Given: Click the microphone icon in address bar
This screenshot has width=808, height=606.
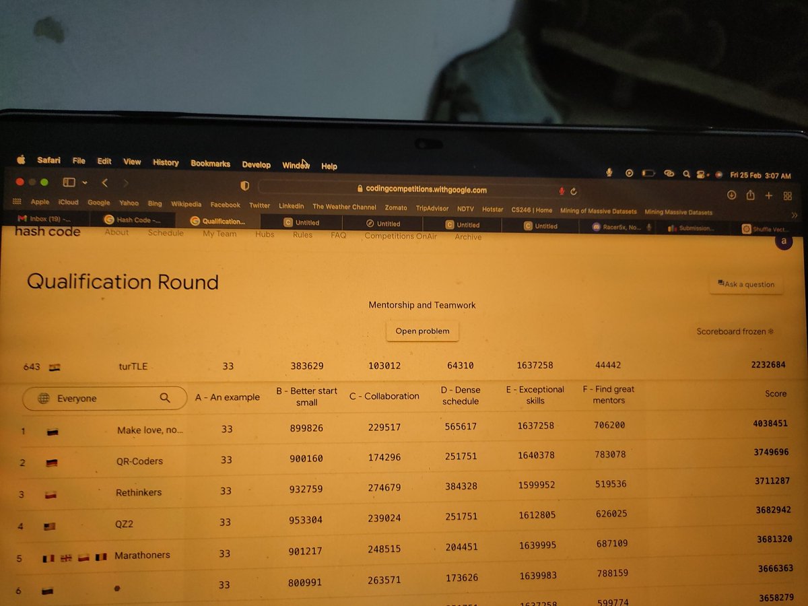Looking at the screenshot, I should point(562,191).
